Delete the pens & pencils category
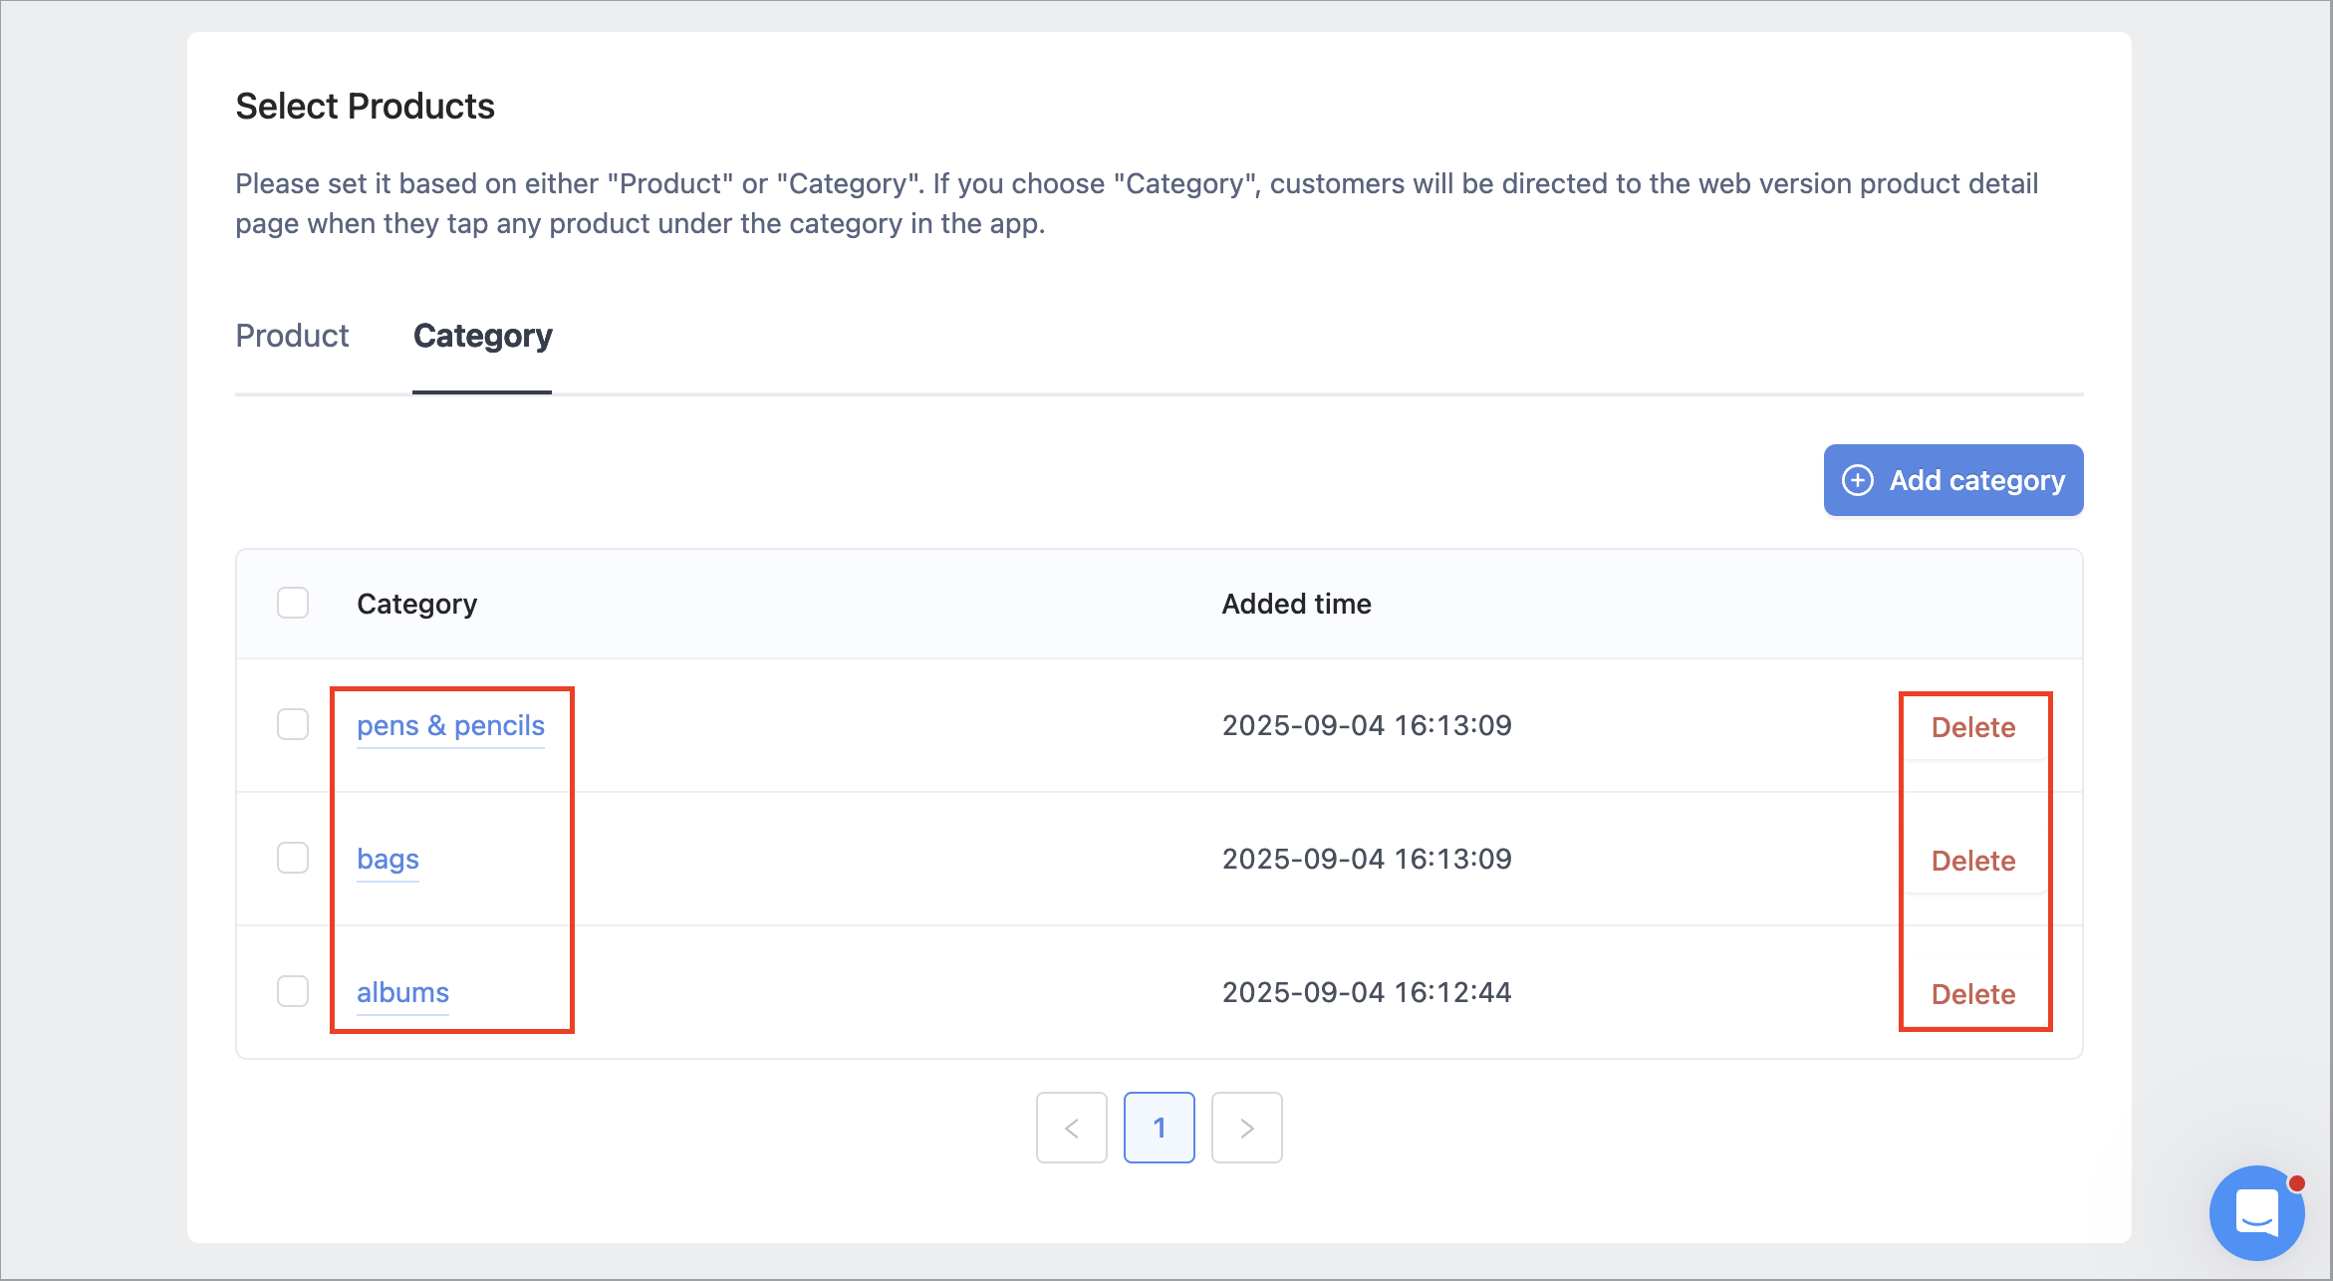Viewport: 2333px width, 1281px height. coord(1973,727)
